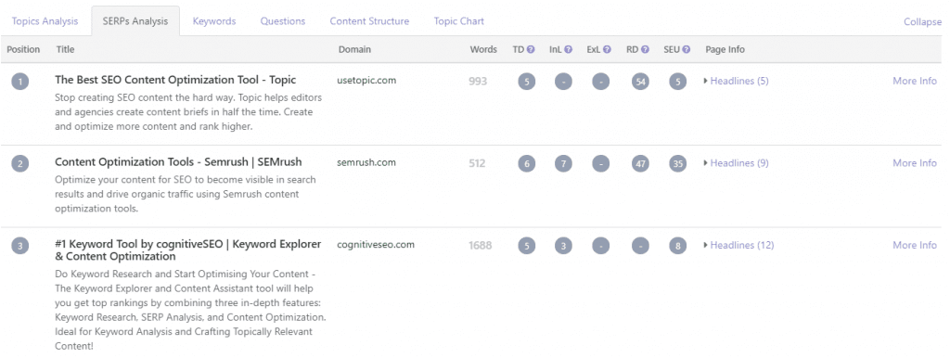
Task: Click the SEU column help icon
Action: (x=686, y=50)
